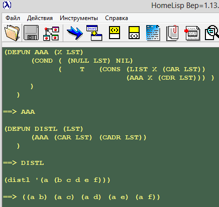Click the line "(distl '(a (b c d e f)))"
The width and height of the screenshot is (219, 207).
click(57, 180)
